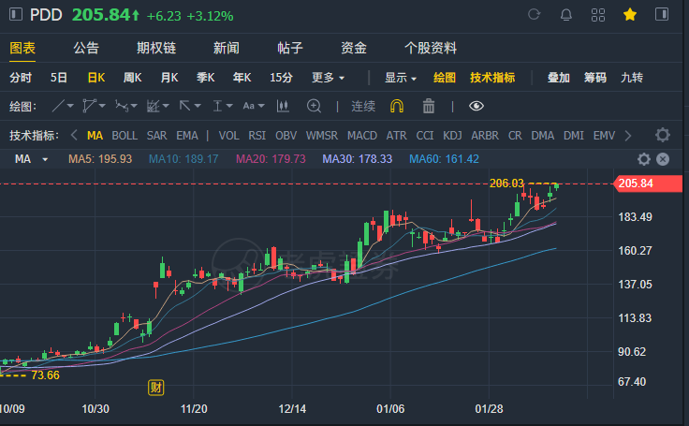This screenshot has height=426, width=689.
Task: Click the left sidebar panel toggle icon
Action: tap(16, 14)
